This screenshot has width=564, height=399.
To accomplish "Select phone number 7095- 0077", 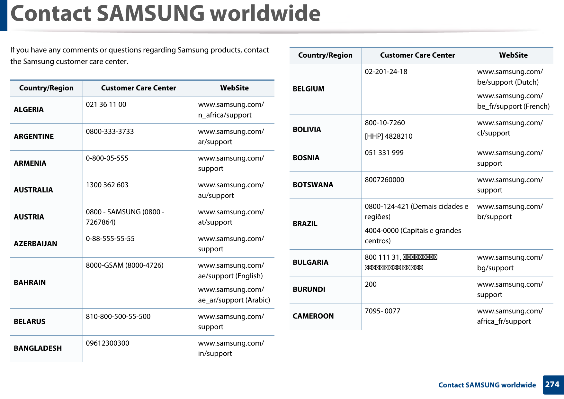I will (382, 311).
